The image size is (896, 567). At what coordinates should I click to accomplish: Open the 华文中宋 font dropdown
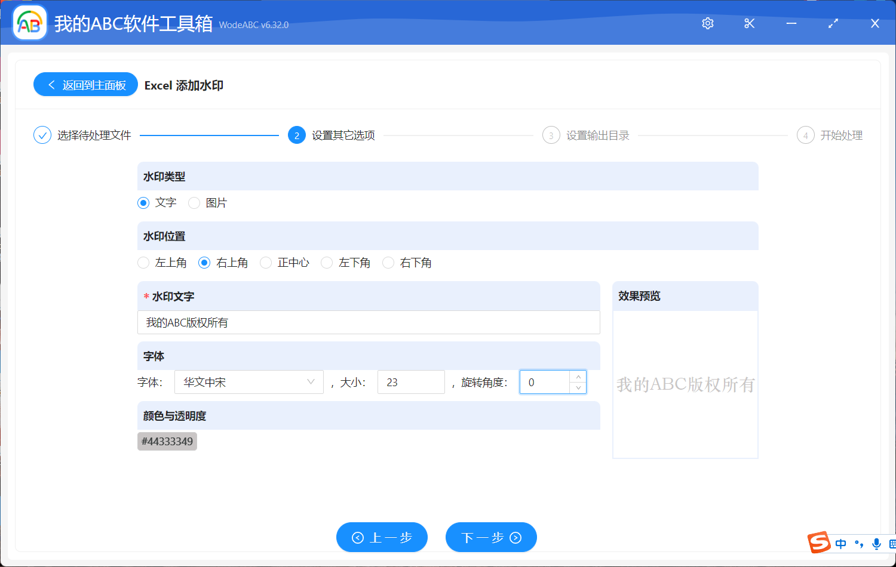pos(248,382)
